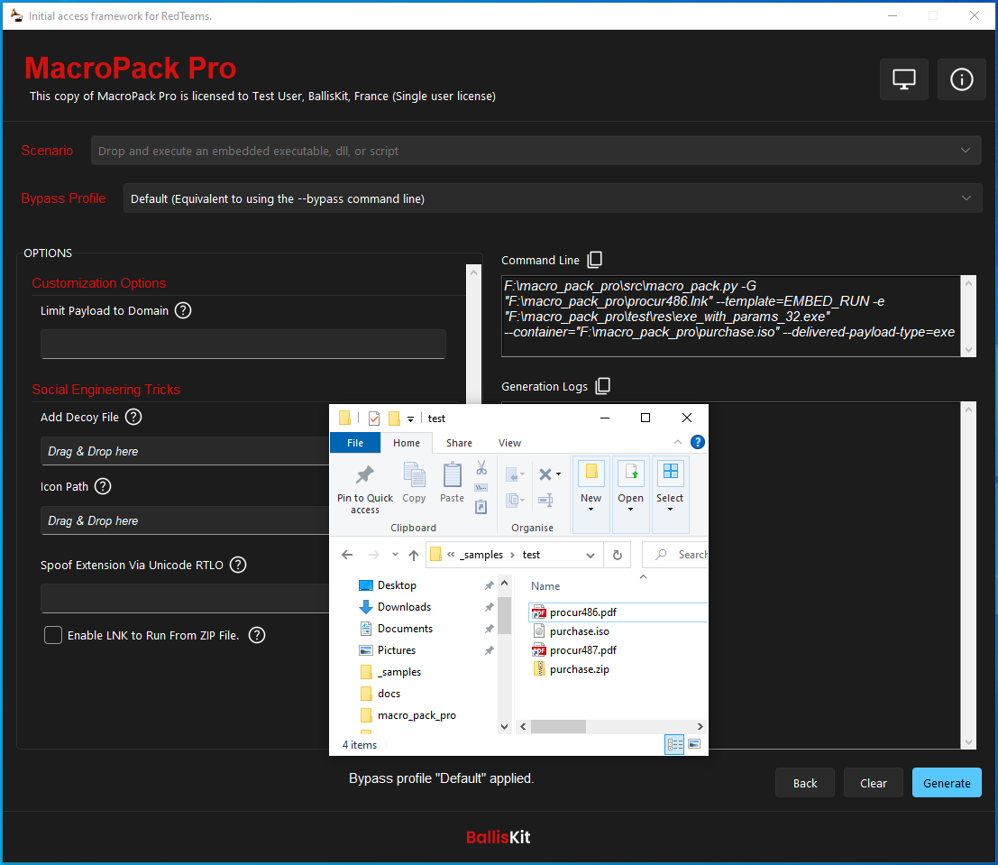Open the File tab in Explorer
Viewport: 998px width, 865px height.
[x=355, y=443]
